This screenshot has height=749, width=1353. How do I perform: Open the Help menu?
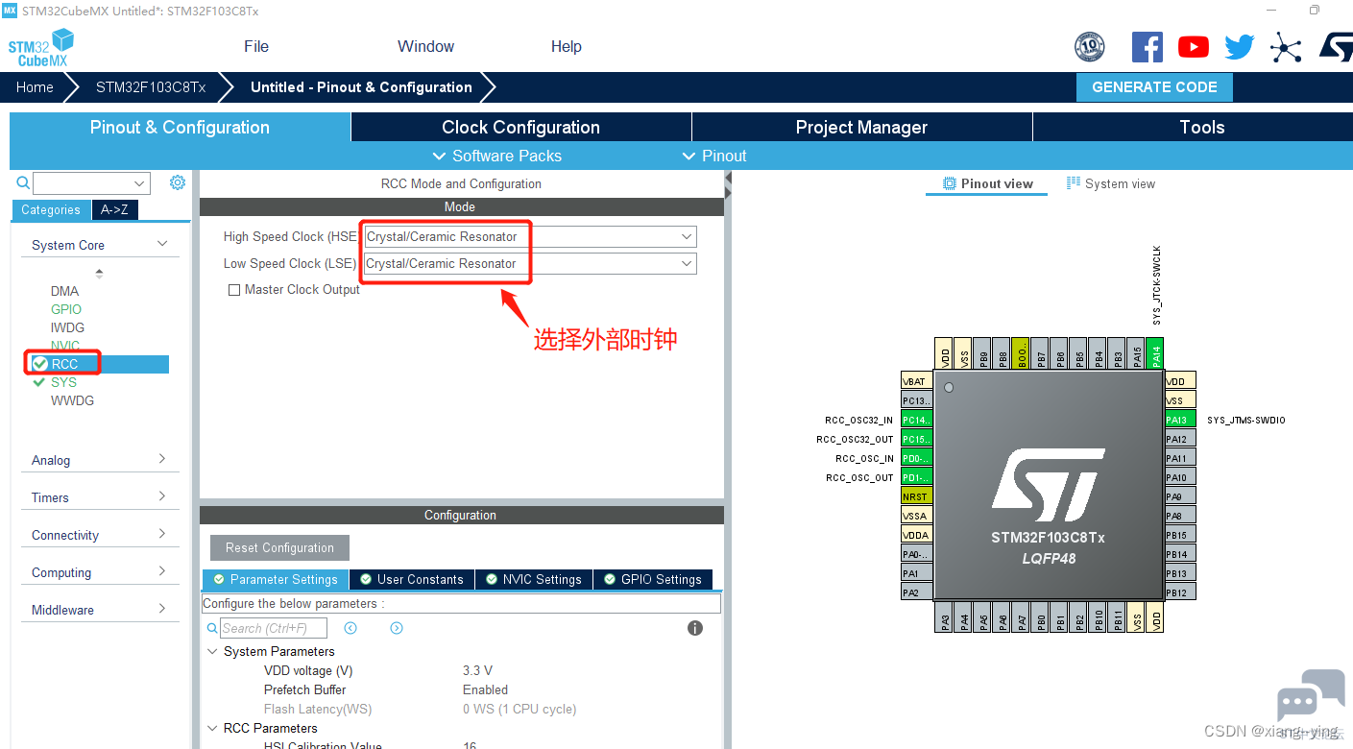[x=567, y=46]
